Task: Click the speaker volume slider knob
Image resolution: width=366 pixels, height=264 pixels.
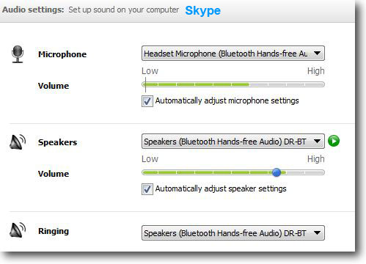Action: (277, 172)
